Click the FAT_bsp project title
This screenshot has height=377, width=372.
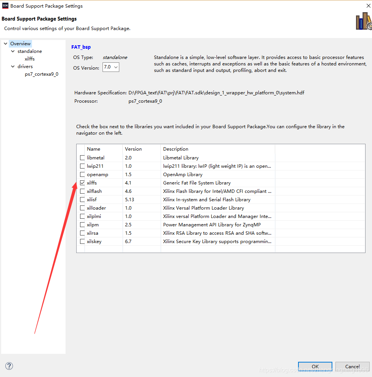(x=81, y=47)
